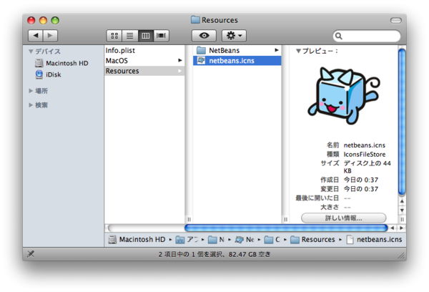This screenshot has width=429, height=292.
Task: Click the NetBeans mascot preview image
Action: click(344, 96)
